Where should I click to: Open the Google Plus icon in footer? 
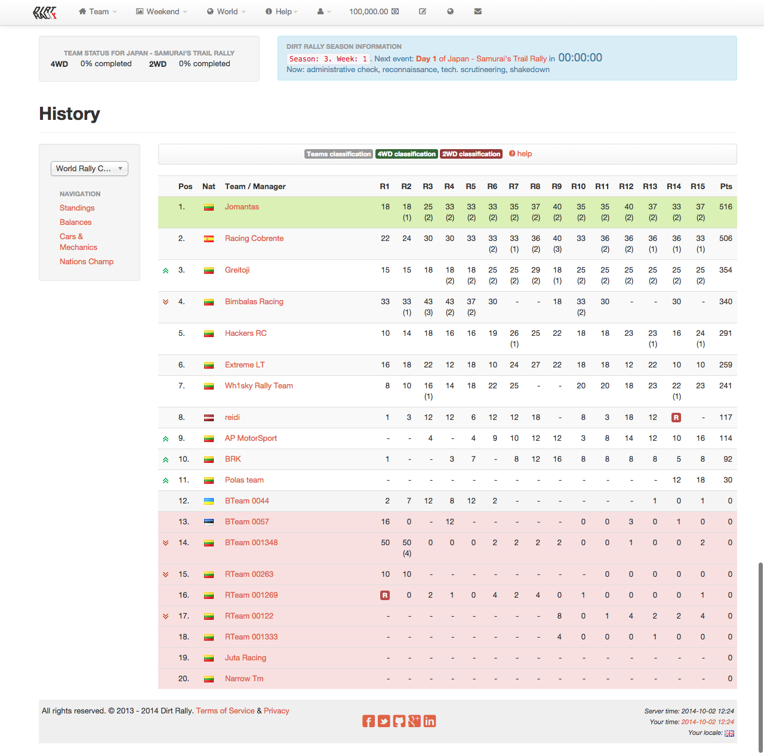(414, 722)
